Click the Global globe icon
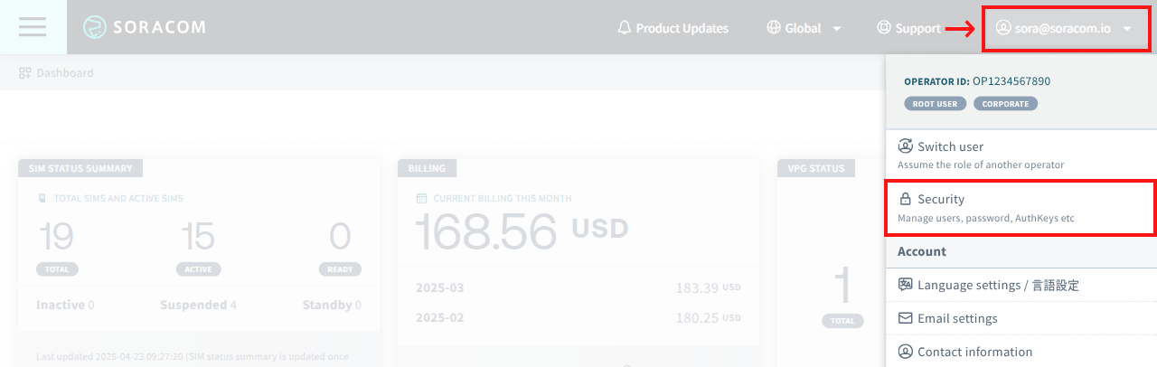Viewport: 1157px width, 367px height. 773,28
